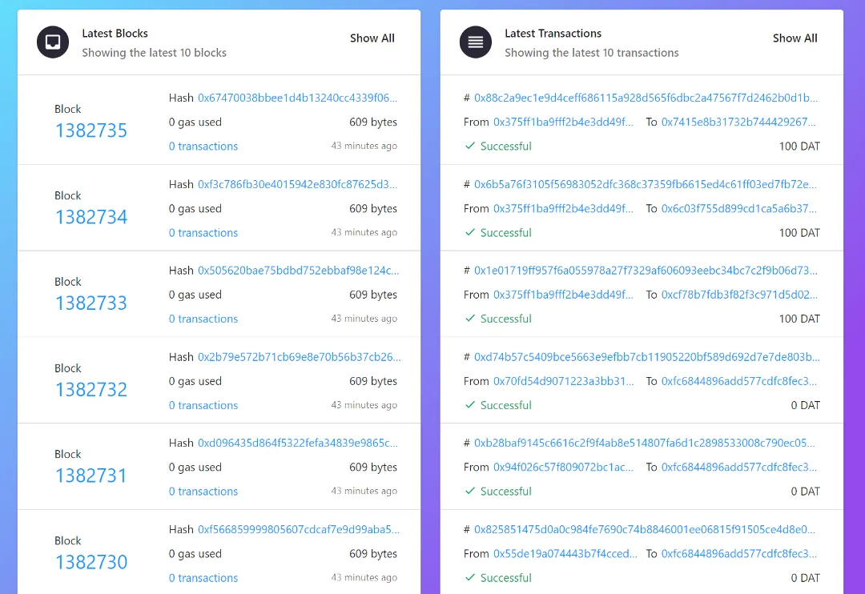Screen dimensions: 865x594
Task: Open To address of transaction 0xd74b57c5...
Action: point(739,381)
